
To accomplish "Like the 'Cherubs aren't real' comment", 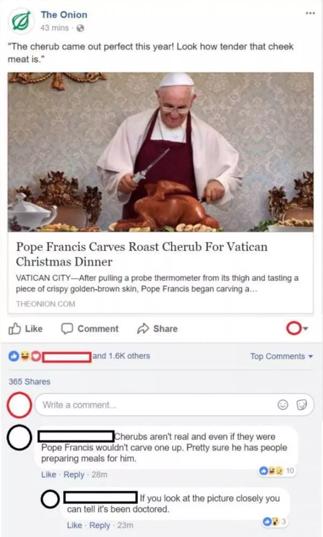I will 48,475.
